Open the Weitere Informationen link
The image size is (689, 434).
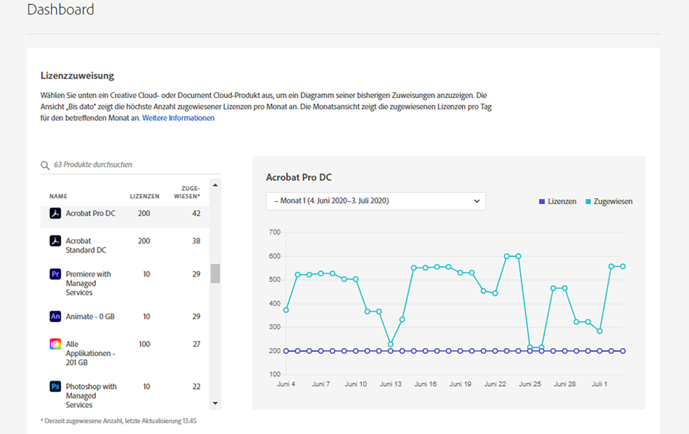click(x=178, y=118)
